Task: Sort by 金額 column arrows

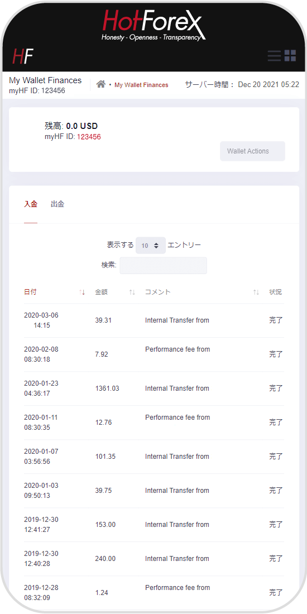Action: tap(132, 292)
